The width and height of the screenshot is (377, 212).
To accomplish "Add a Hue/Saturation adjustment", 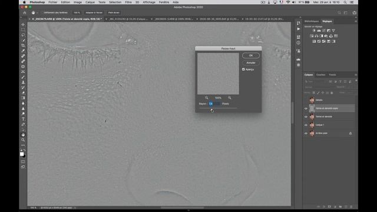I will pyautogui.click(x=312, y=36).
